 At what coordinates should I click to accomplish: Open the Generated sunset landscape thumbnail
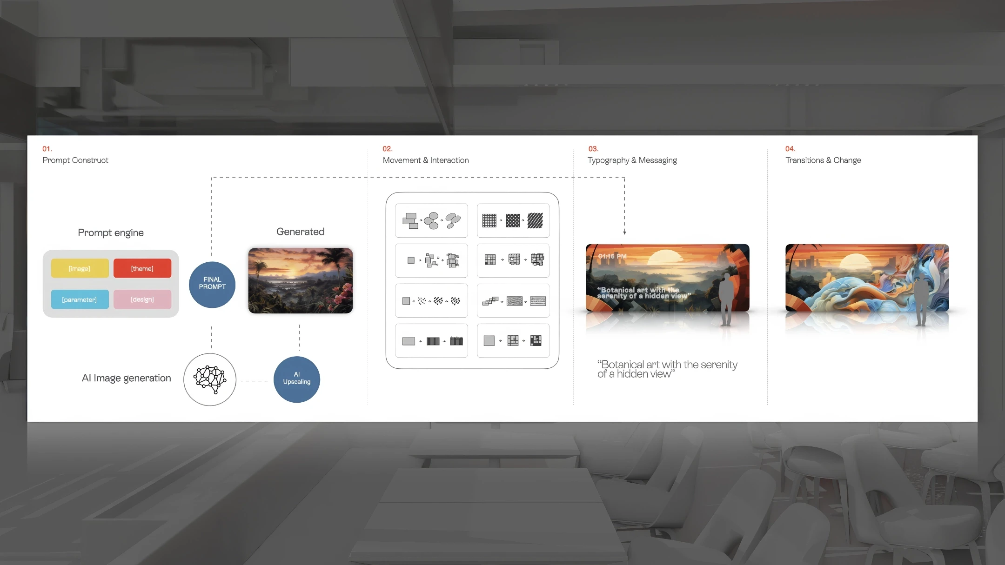(x=300, y=280)
